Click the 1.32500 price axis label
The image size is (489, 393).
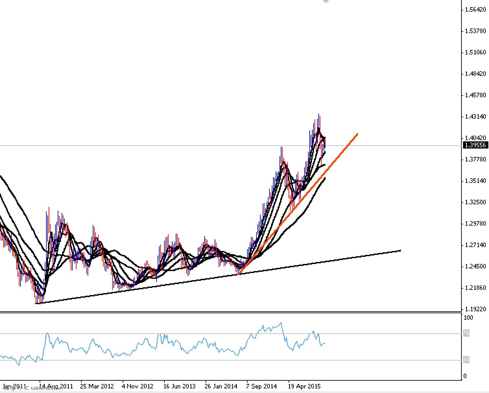[x=475, y=202]
